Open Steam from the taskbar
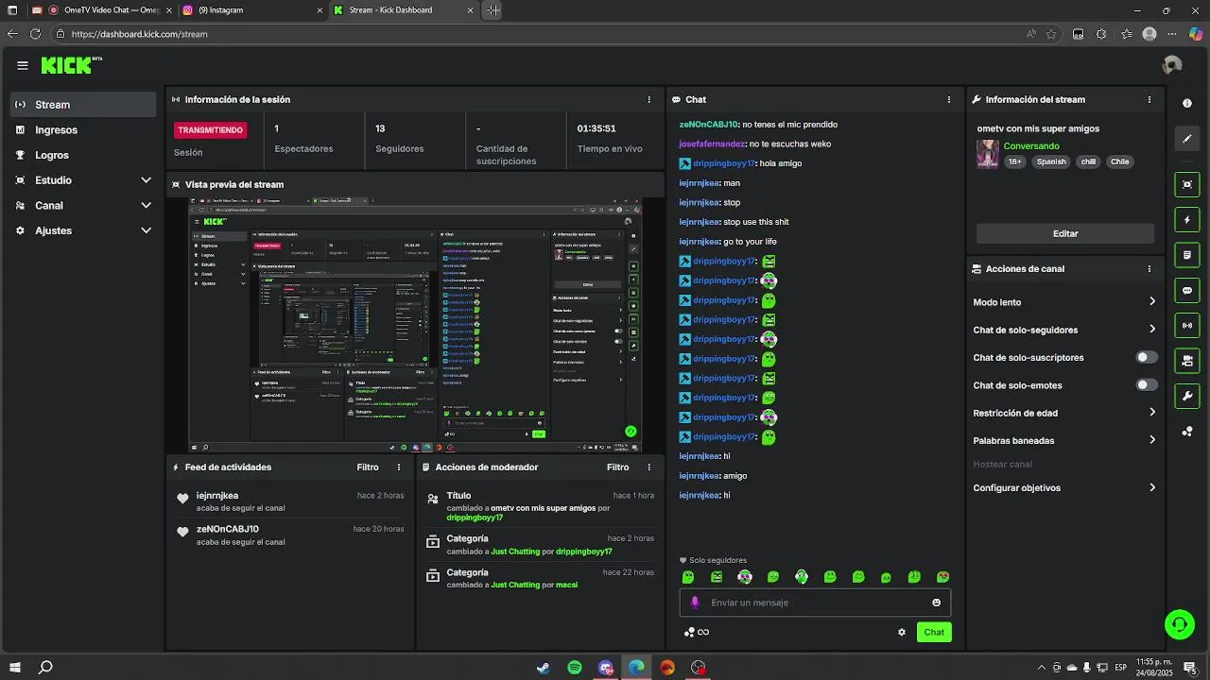Viewport: 1210px width, 680px height. pyautogui.click(x=544, y=668)
